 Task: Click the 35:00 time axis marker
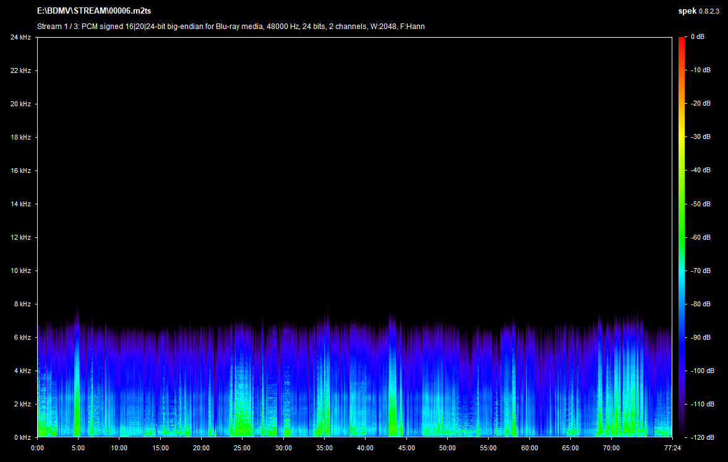[x=324, y=448]
